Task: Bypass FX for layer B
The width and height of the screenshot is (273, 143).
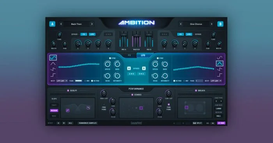Action: [181, 34]
